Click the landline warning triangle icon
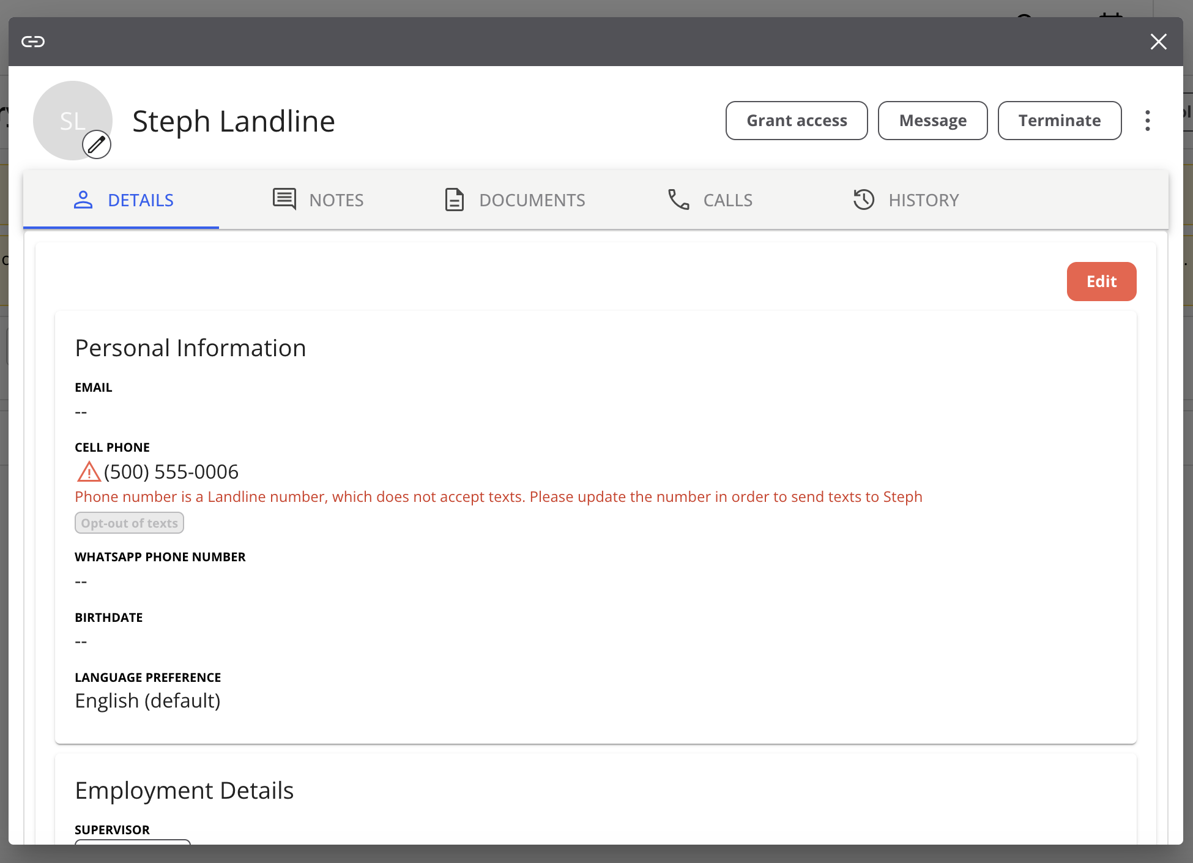 89,472
